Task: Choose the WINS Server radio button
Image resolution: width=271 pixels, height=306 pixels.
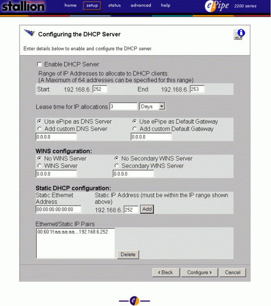Action: point(40,166)
